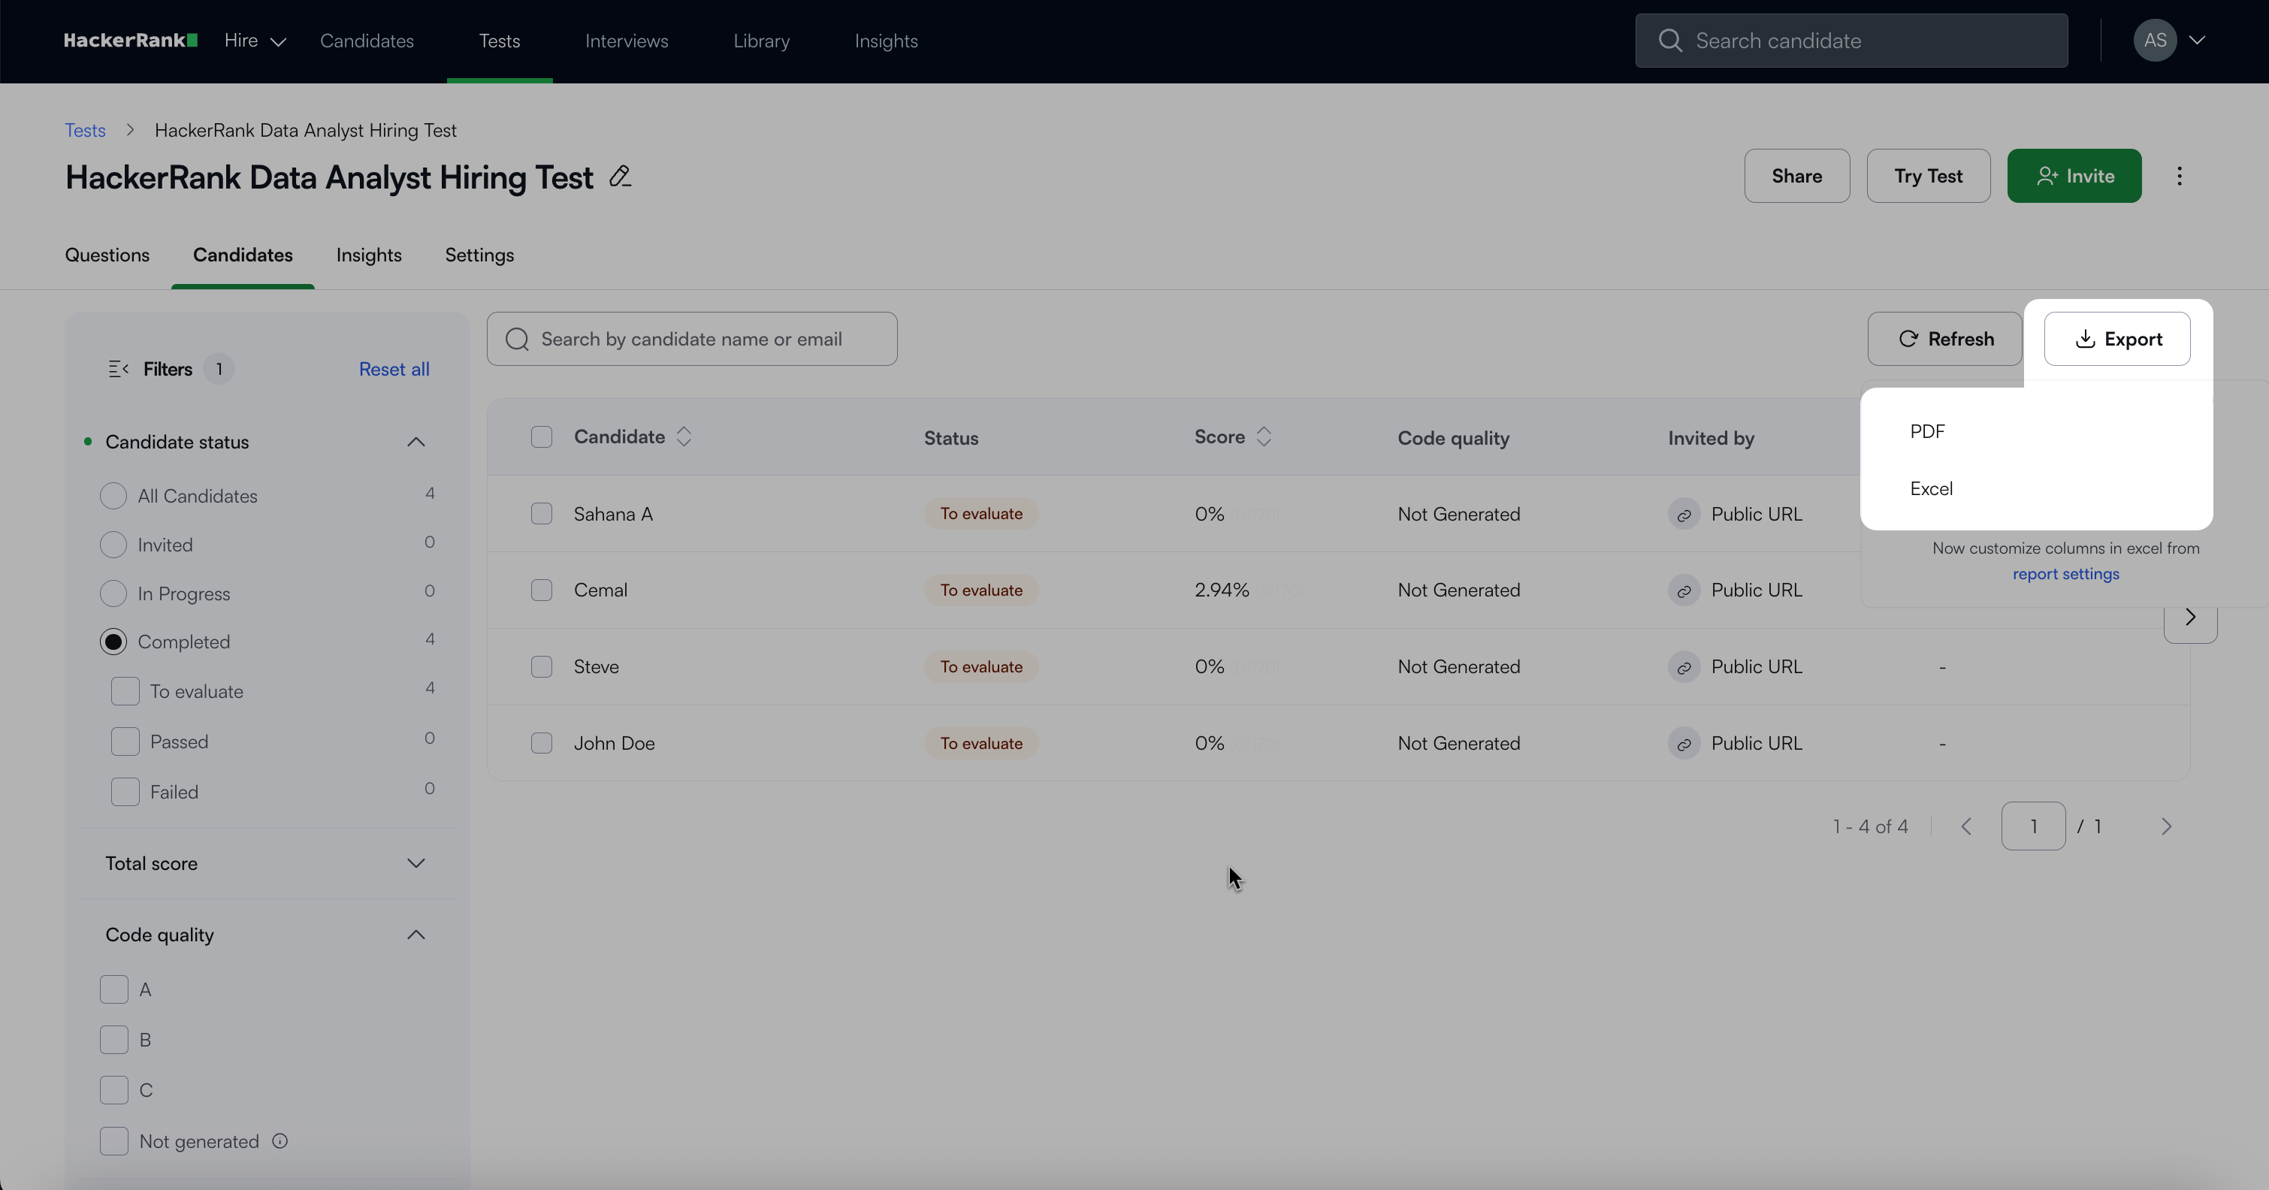Click Public URL link icon for Sahana A
Image resolution: width=2269 pixels, height=1190 pixels.
(x=1683, y=515)
